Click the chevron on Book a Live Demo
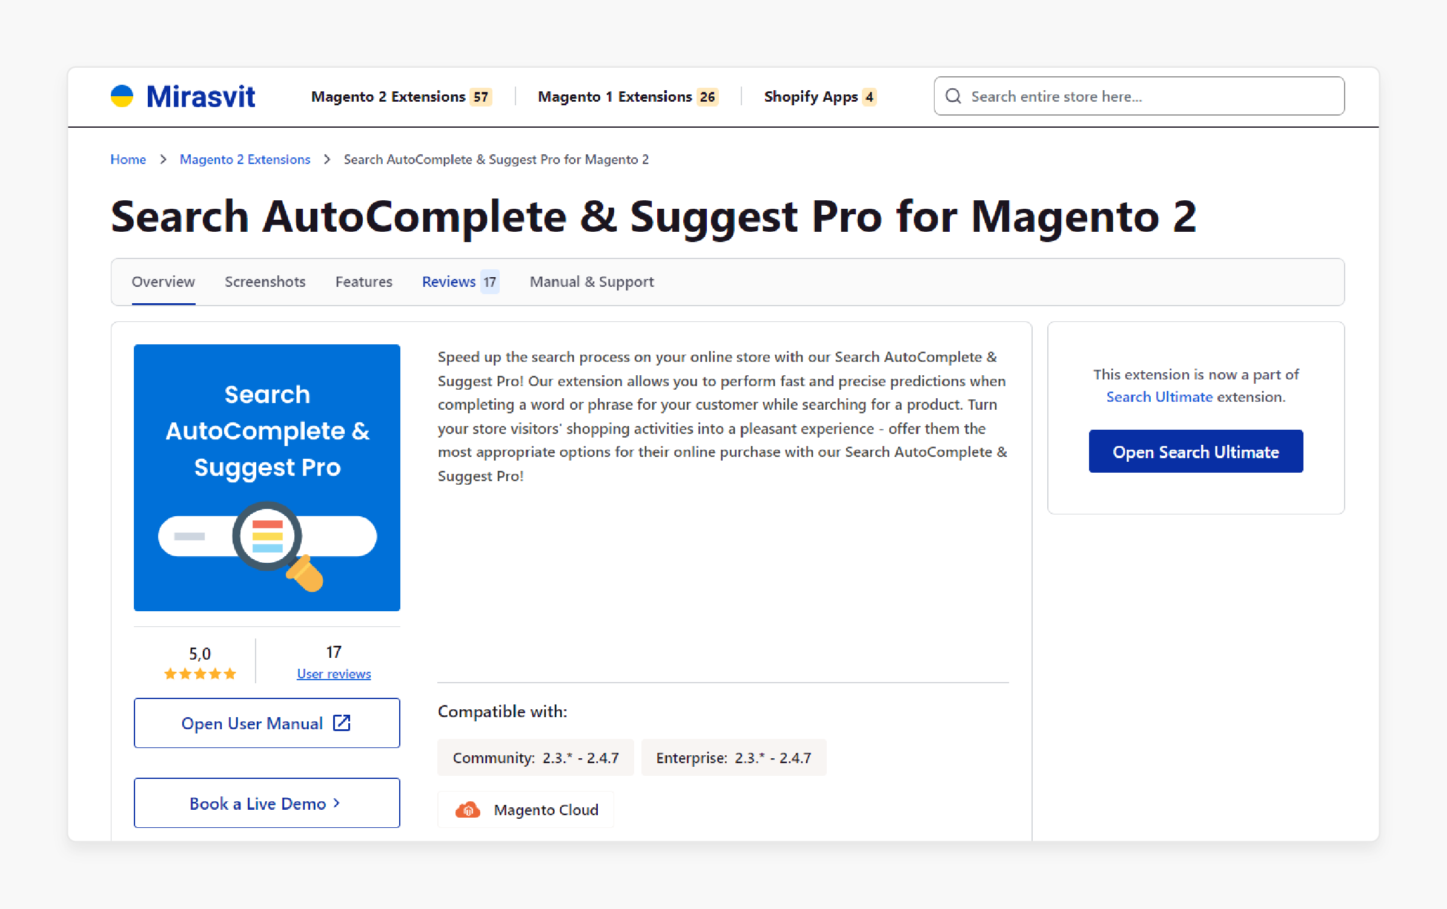The height and width of the screenshot is (909, 1447). coord(337,803)
